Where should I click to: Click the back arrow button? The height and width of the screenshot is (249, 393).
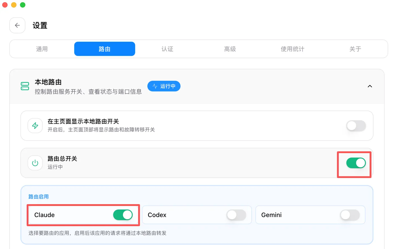(x=17, y=25)
